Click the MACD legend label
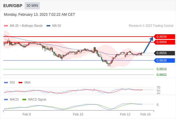 (x=14, y=100)
